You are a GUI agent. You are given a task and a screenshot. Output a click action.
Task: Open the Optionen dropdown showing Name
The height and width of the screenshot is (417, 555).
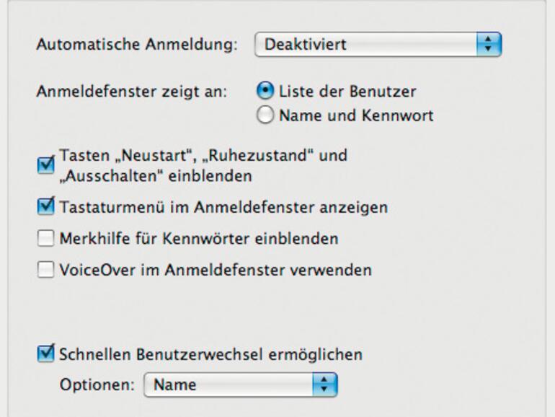pos(240,385)
